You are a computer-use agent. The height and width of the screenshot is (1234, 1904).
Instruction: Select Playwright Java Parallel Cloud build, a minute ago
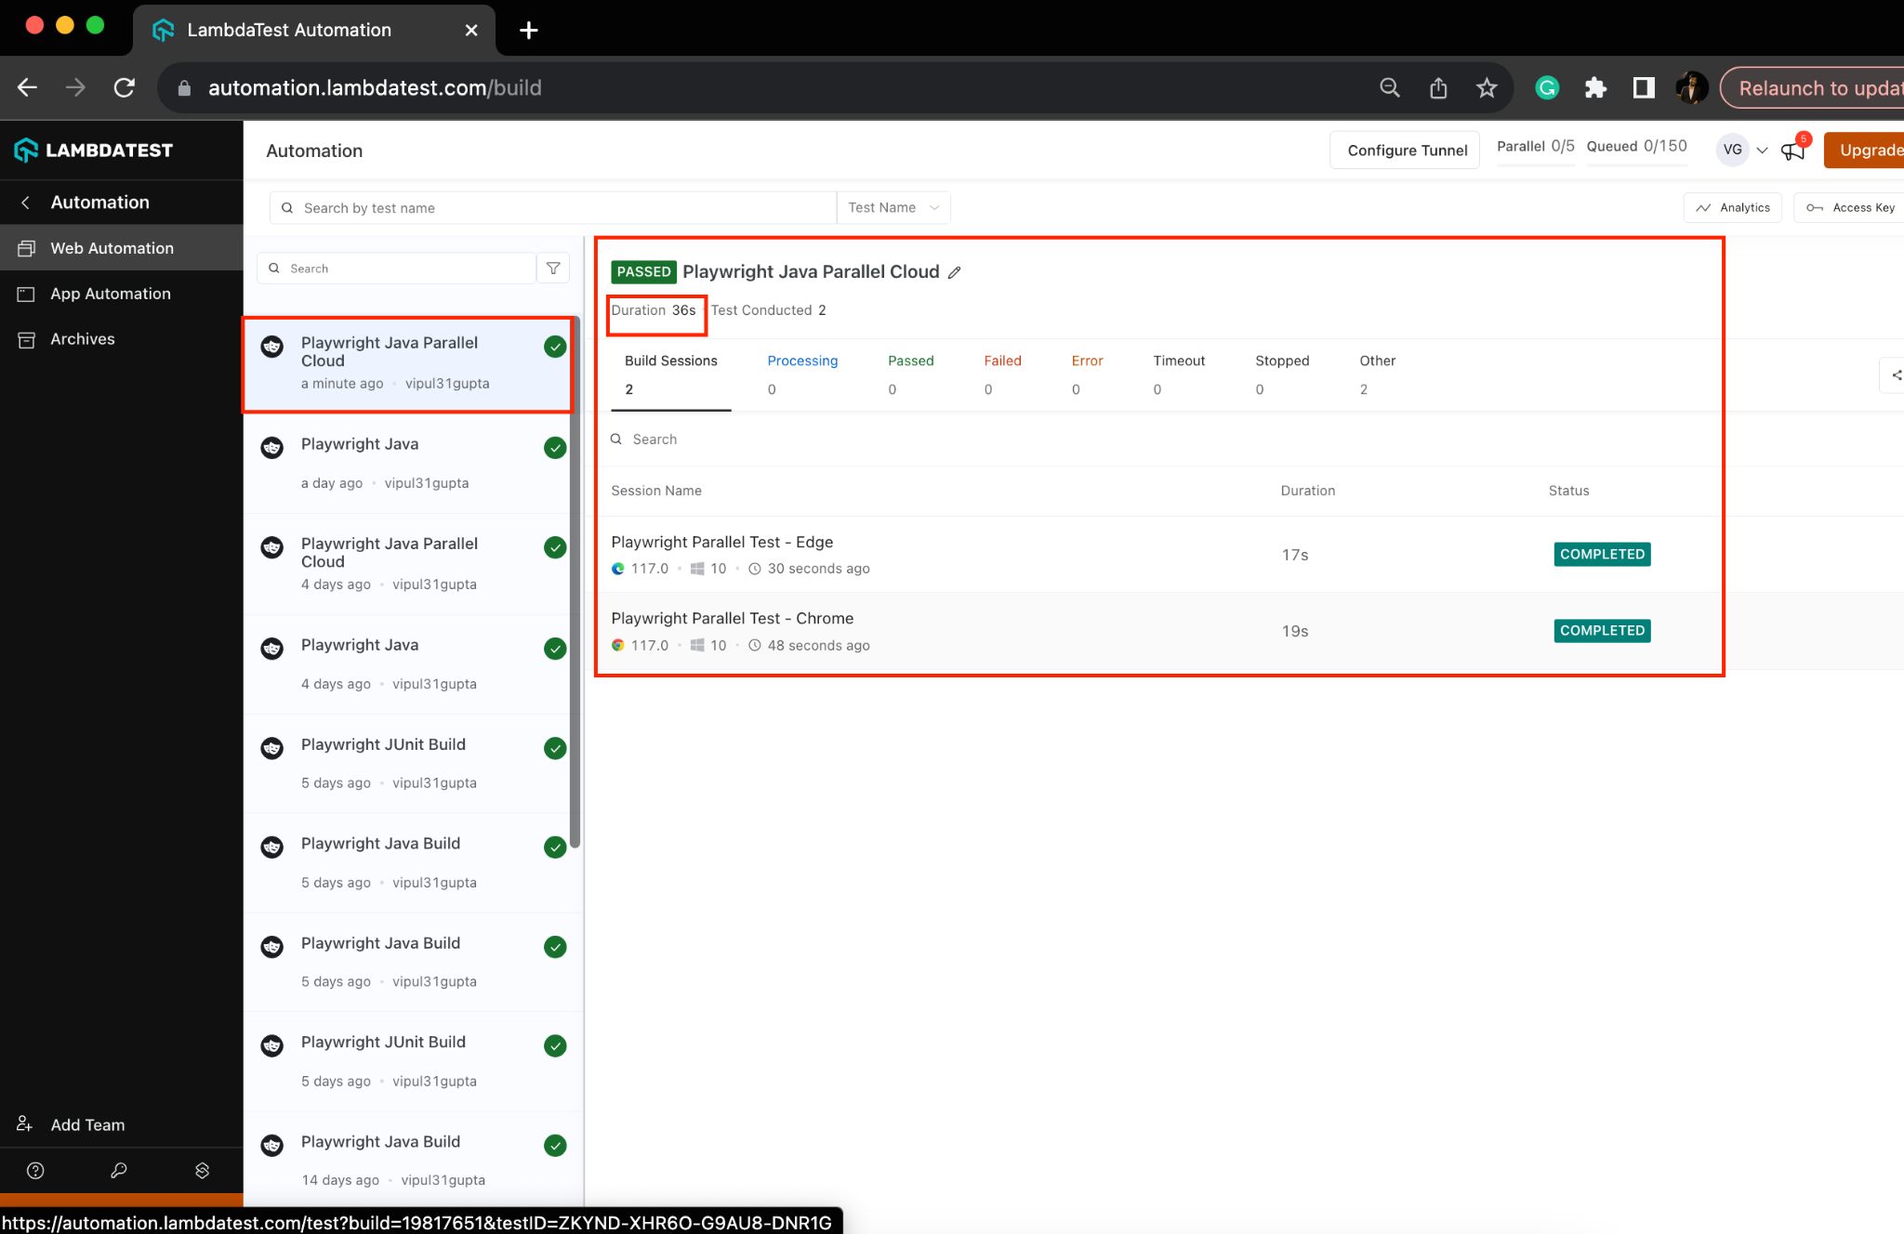coord(407,365)
